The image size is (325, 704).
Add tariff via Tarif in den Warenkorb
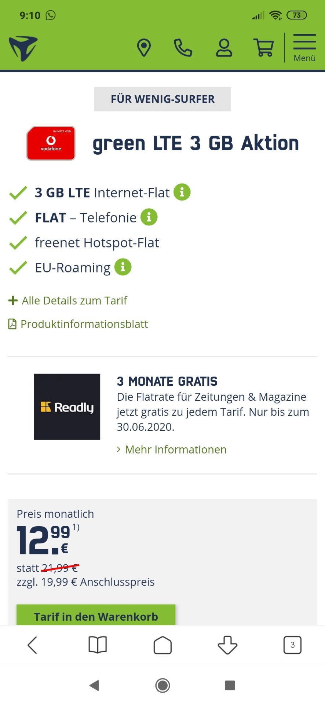tap(96, 615)
